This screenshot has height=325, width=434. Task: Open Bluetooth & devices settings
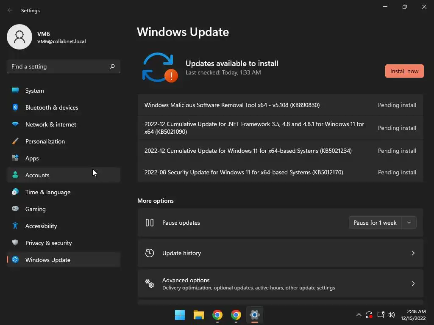pos(64,107)
